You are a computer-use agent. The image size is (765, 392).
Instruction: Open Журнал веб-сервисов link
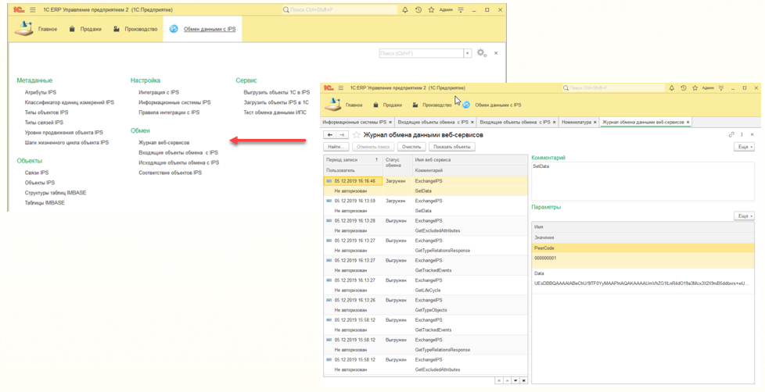163,143
